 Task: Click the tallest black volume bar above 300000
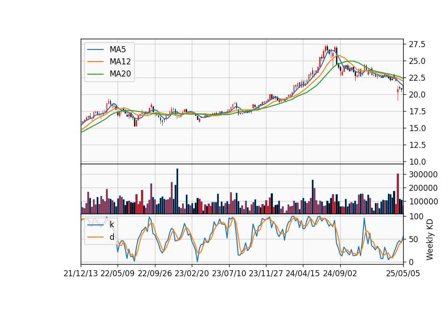coord(177,191)
